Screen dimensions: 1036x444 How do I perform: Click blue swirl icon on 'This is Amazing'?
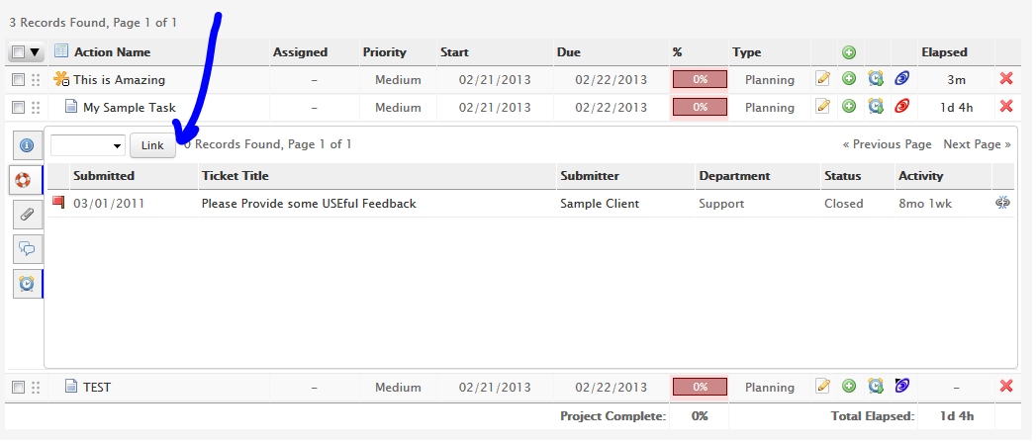[x=901, y=79]
